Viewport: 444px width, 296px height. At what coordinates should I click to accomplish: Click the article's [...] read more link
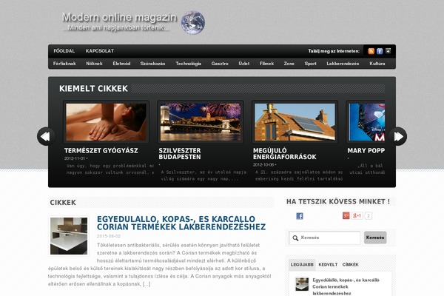click(x=147, y=284)
